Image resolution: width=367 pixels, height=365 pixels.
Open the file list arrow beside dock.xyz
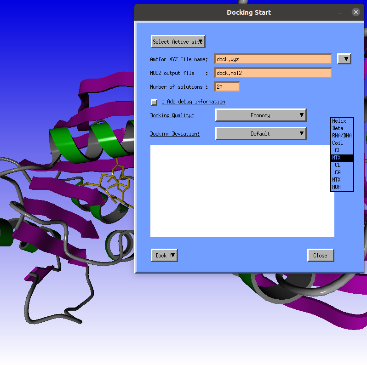point(344,59)
